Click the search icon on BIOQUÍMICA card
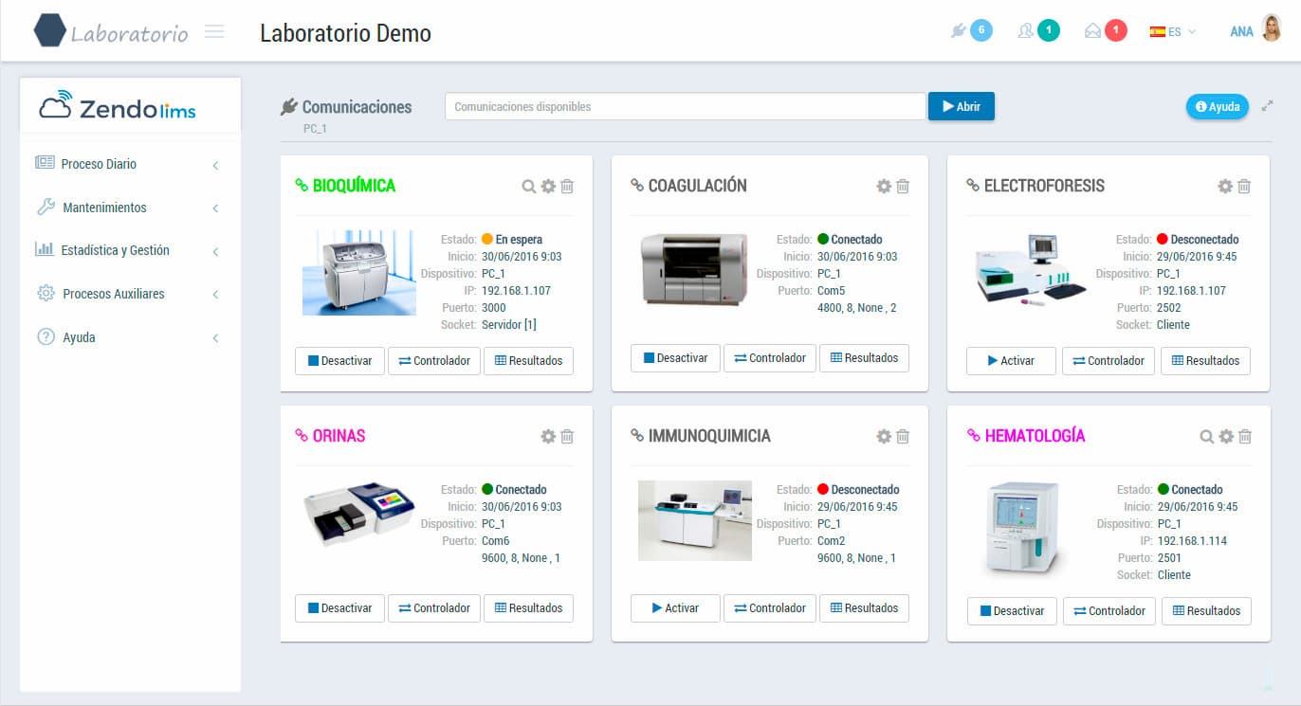1301x706 pixels. pos(529,187)
